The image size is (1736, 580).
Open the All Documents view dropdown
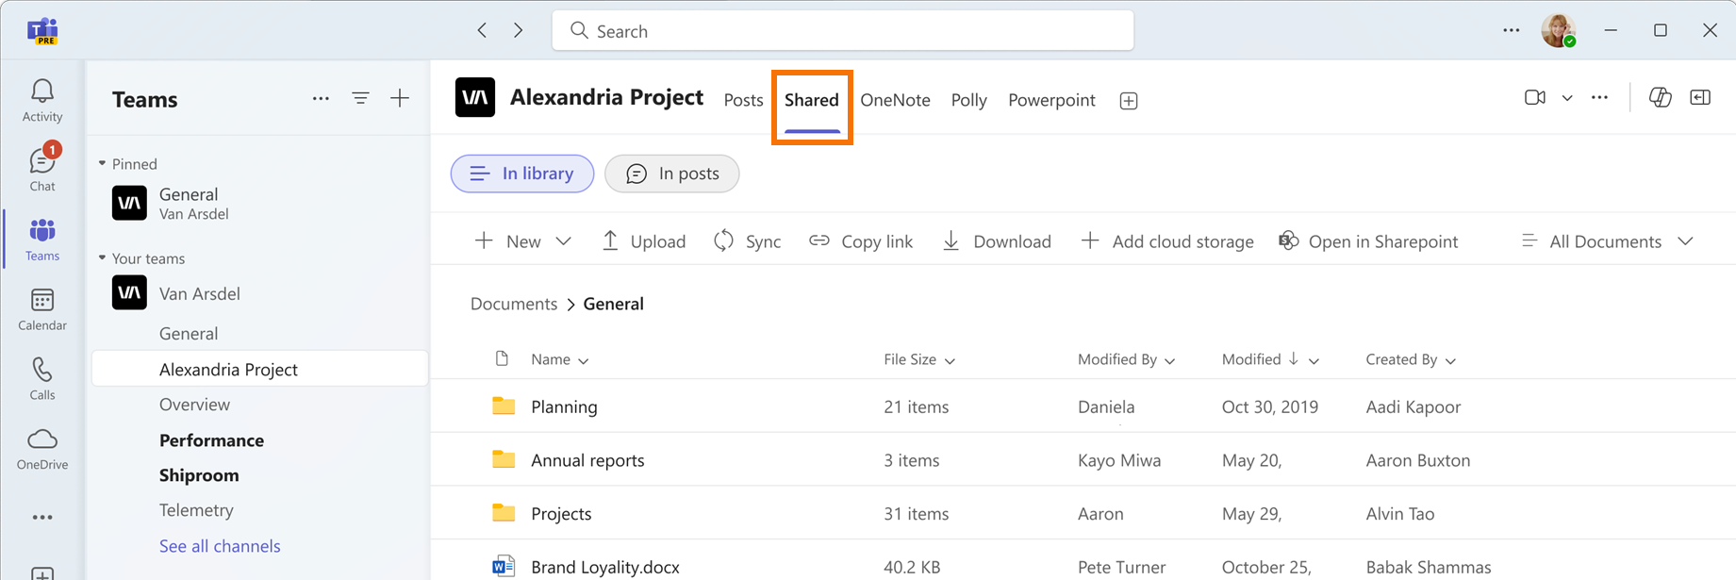point(1607,241)
